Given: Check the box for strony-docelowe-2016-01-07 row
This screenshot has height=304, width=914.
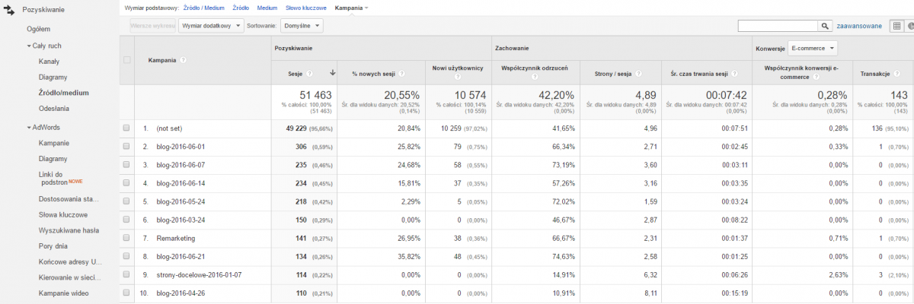Looking at the screenshot, I should pos(127,274).
